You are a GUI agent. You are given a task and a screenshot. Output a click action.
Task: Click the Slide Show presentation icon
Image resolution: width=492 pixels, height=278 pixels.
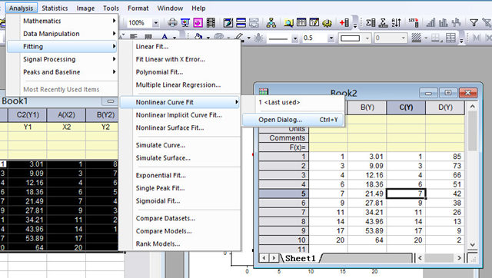point(184,22)
